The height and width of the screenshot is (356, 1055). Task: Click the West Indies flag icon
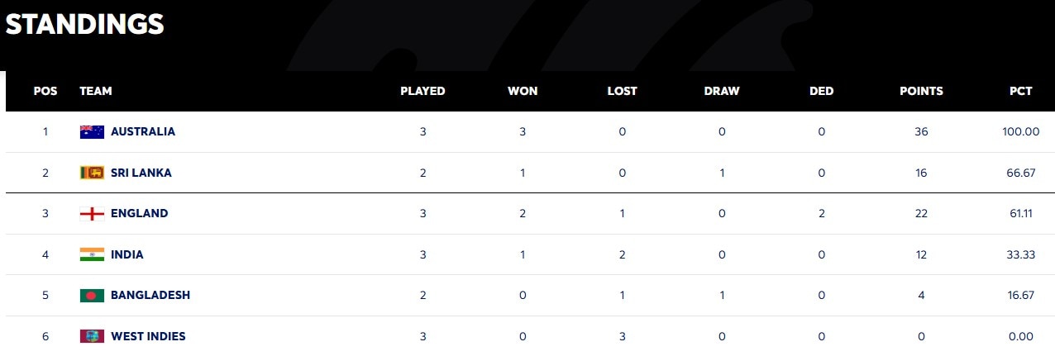(92, 336)
